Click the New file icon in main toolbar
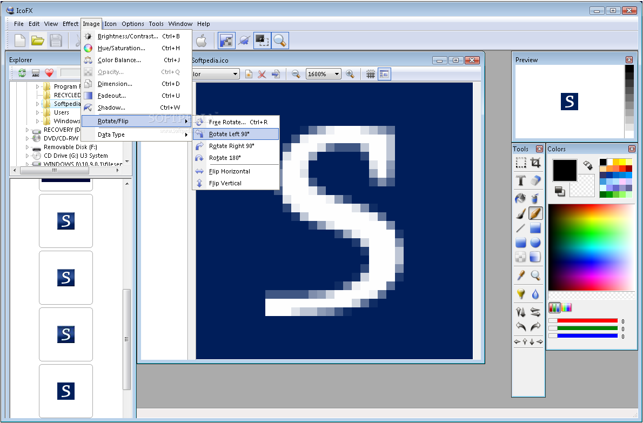 pyautogui.click(x=20, y=41)
